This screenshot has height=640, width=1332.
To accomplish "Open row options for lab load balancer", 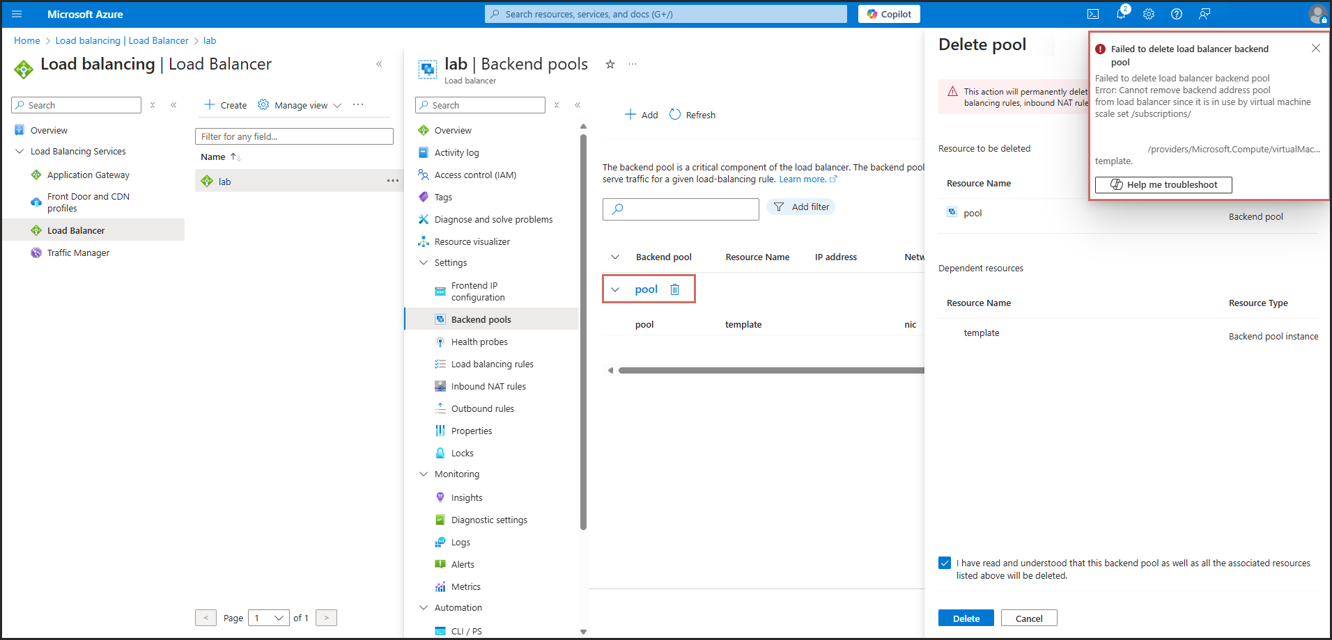I will tap(393, 181).
